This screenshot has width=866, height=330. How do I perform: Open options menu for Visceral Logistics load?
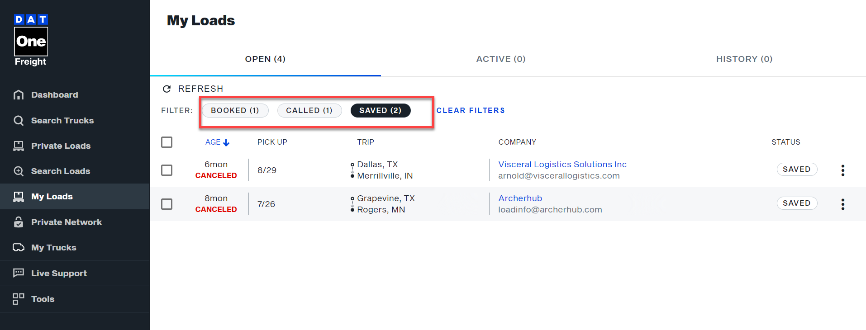pyautogui.click(x=842, y=170)
